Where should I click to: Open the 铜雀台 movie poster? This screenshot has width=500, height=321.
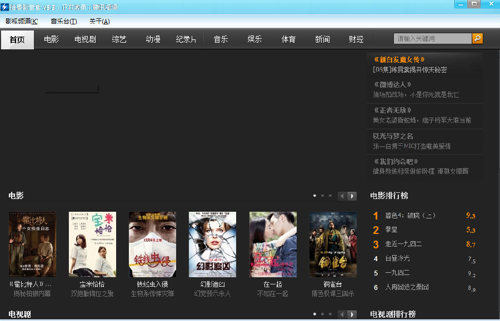[x=333, y=244]
